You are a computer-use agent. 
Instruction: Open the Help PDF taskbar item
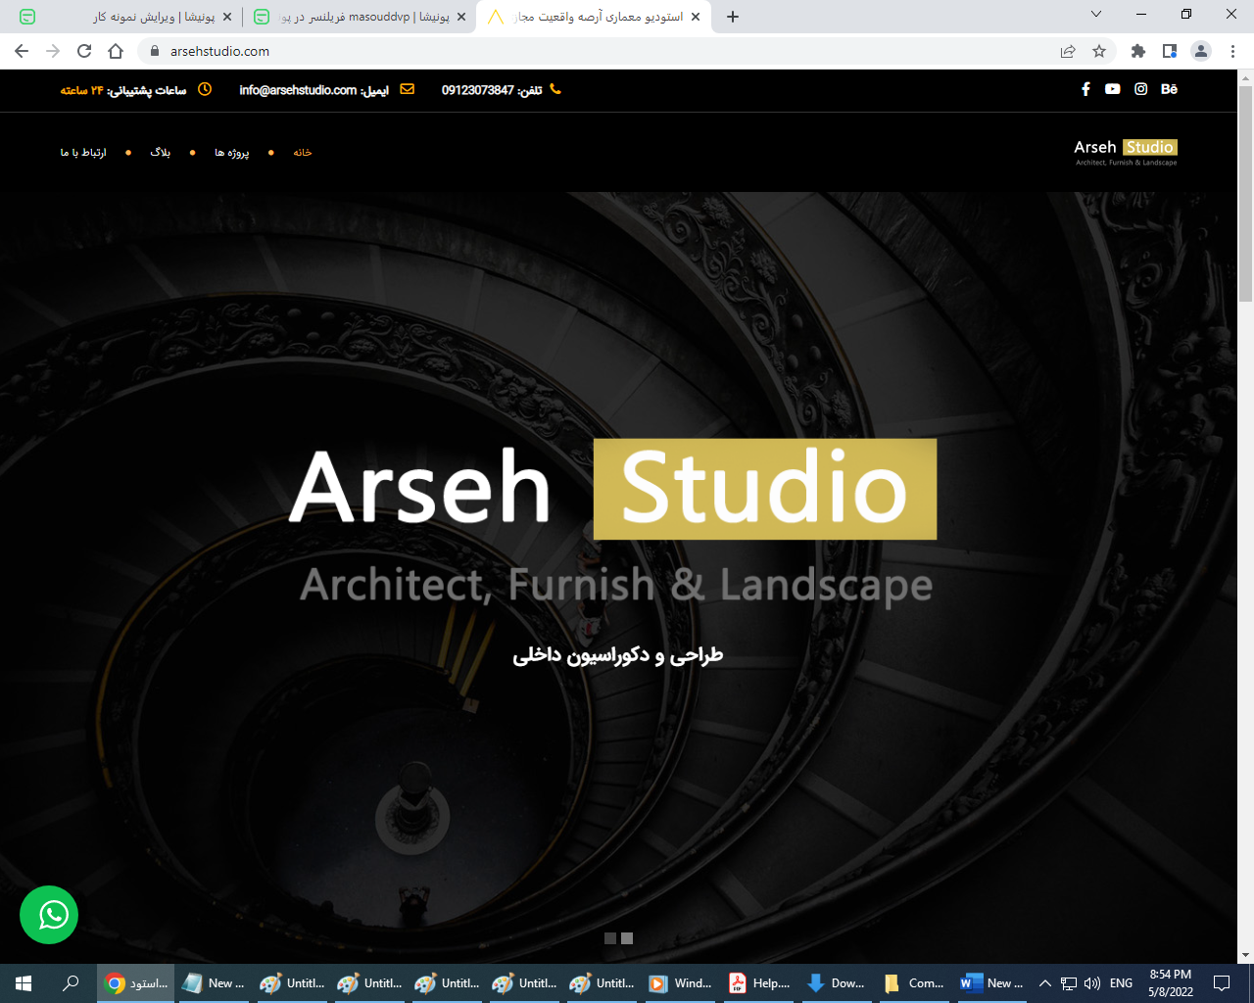pyautogui.click(x=759, y=983)
